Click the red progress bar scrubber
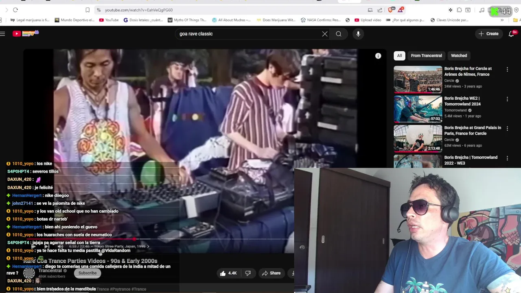 (135, 239)
